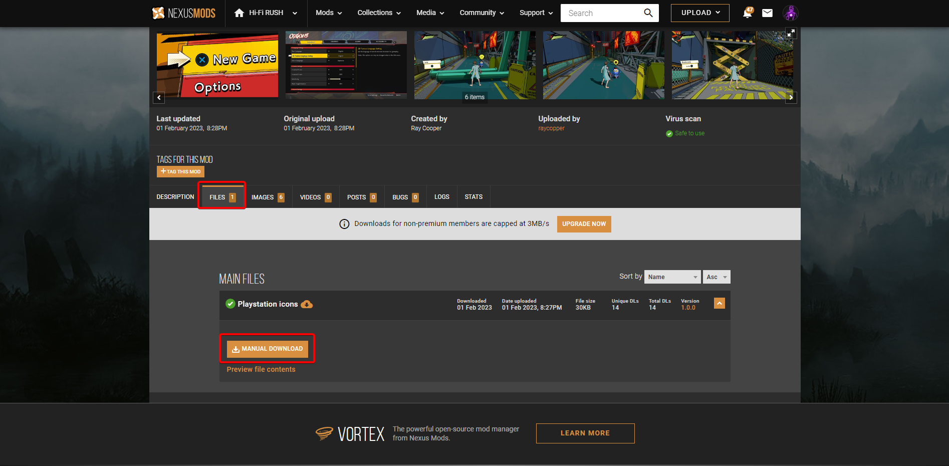This screenshot has height=466, width=949.
Task: Click the Main Files heading
Action: click(242, 279)
